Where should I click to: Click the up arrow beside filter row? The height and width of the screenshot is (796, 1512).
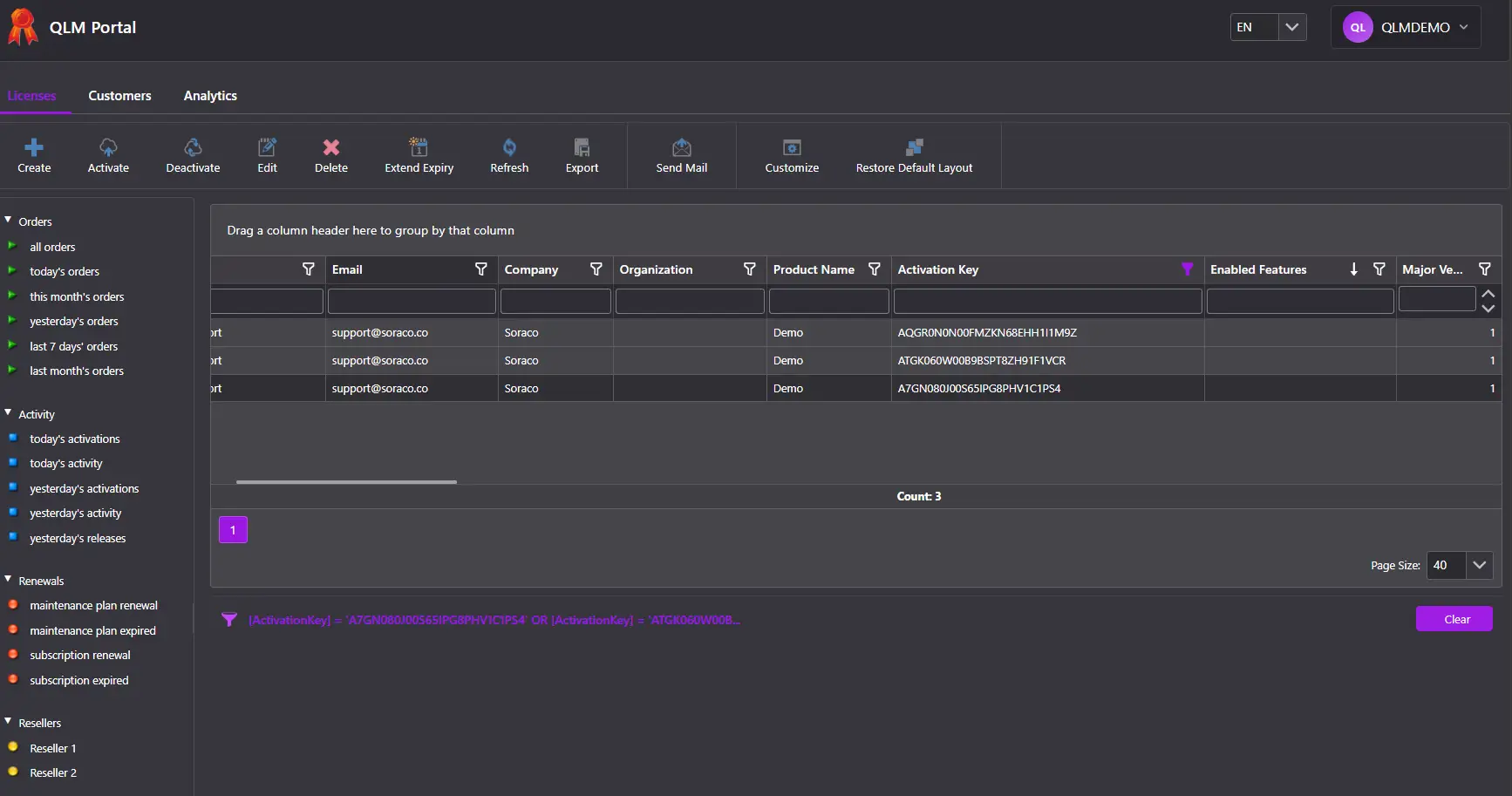click(1488, 294)
